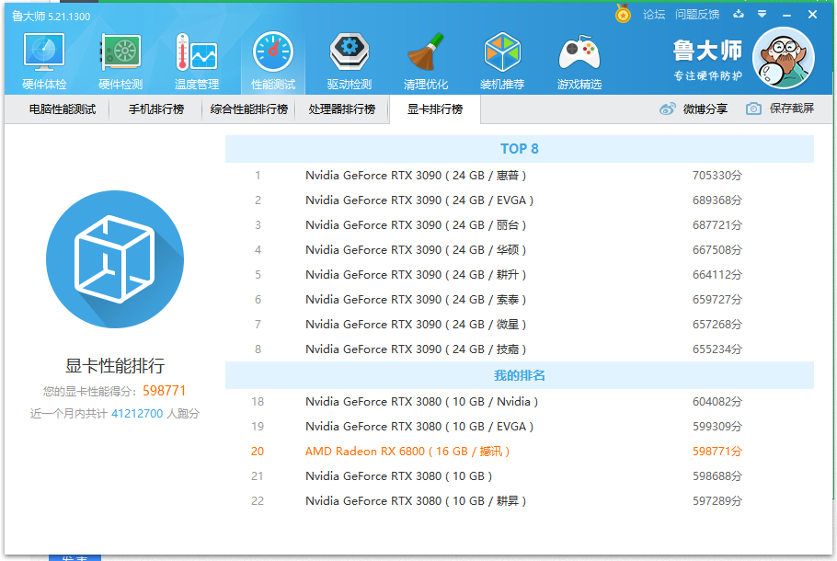
Task: Click the 鲁大师 mascot avatar
Action: pyautogui.click(x=783, y=58)
